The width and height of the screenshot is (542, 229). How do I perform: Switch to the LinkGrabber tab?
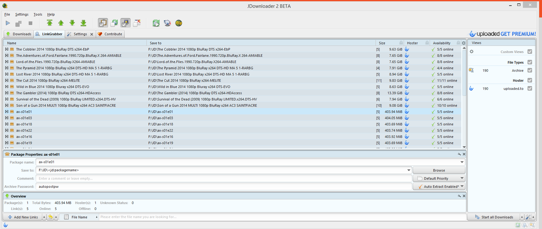(49, 34)
